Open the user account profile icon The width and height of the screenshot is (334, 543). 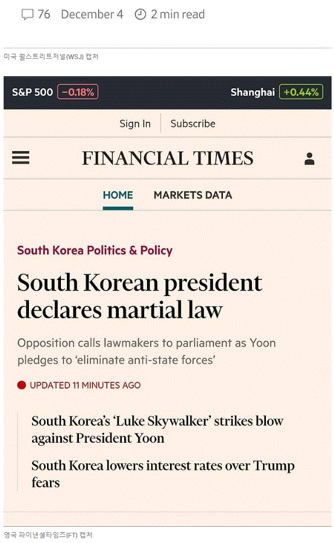tap(309, 159)
